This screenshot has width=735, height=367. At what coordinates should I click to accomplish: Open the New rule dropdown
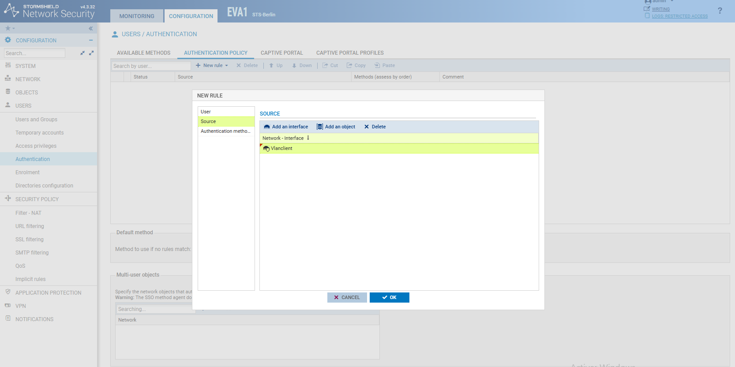212,65
